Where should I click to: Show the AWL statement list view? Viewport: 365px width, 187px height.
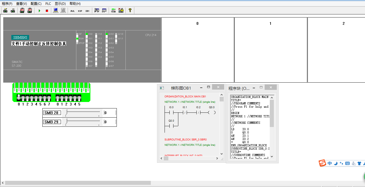point(73,11)
